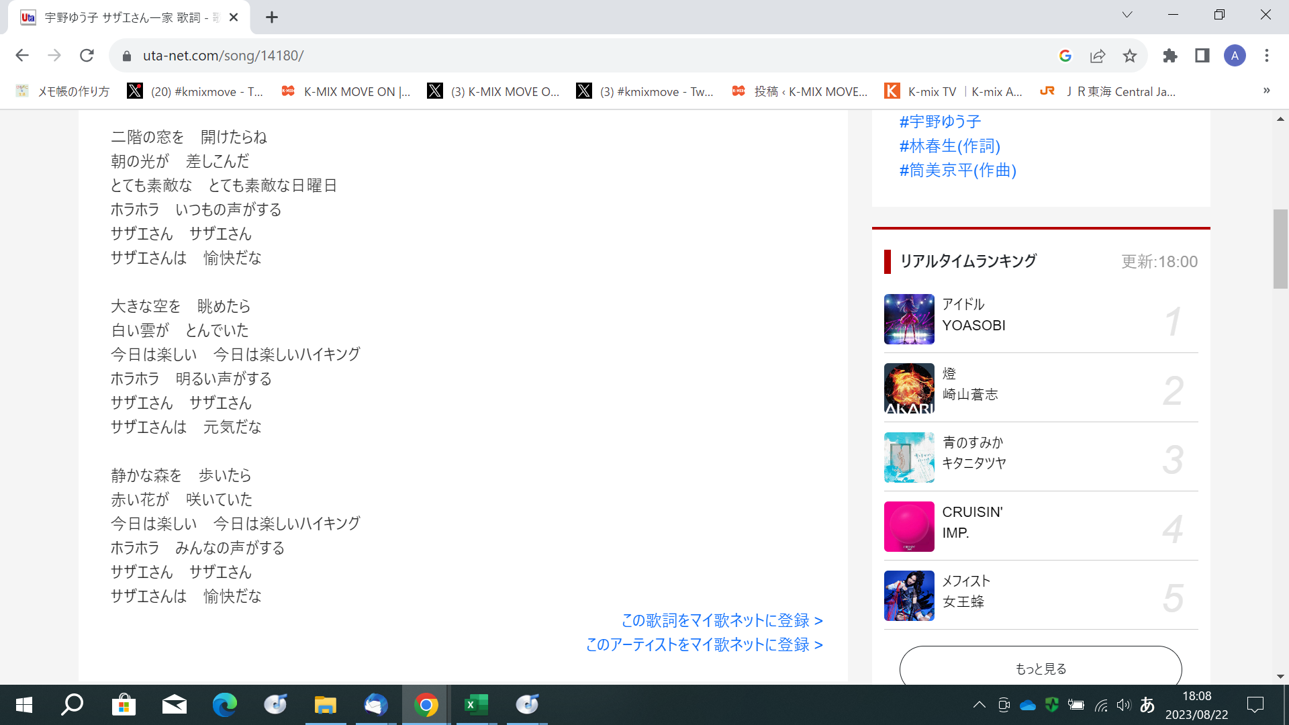Open a new browser tab
This screenshot has width=1289, height=725.
[x=272, y=17]
